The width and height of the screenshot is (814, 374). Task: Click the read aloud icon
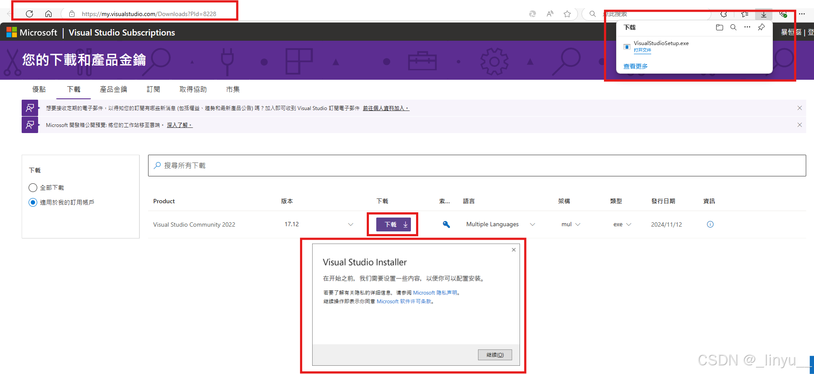click(x=550, y=14)
